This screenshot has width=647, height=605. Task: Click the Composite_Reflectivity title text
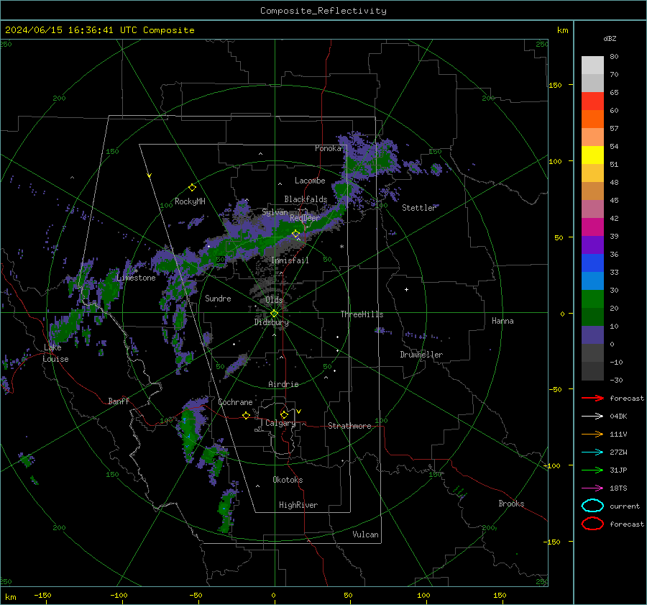click(323, 11)
